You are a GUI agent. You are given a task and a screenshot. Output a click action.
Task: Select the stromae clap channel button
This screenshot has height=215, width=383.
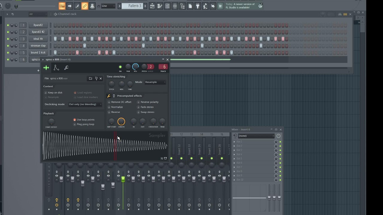[38, 46]
